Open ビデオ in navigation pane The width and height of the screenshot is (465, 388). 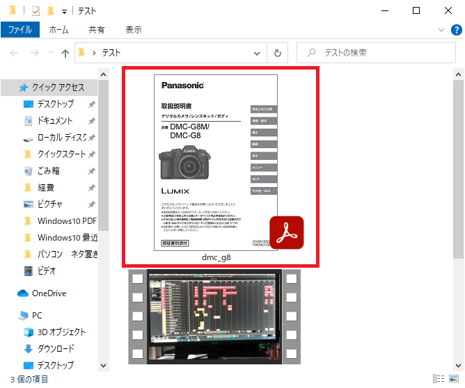(x=47, y=271)
